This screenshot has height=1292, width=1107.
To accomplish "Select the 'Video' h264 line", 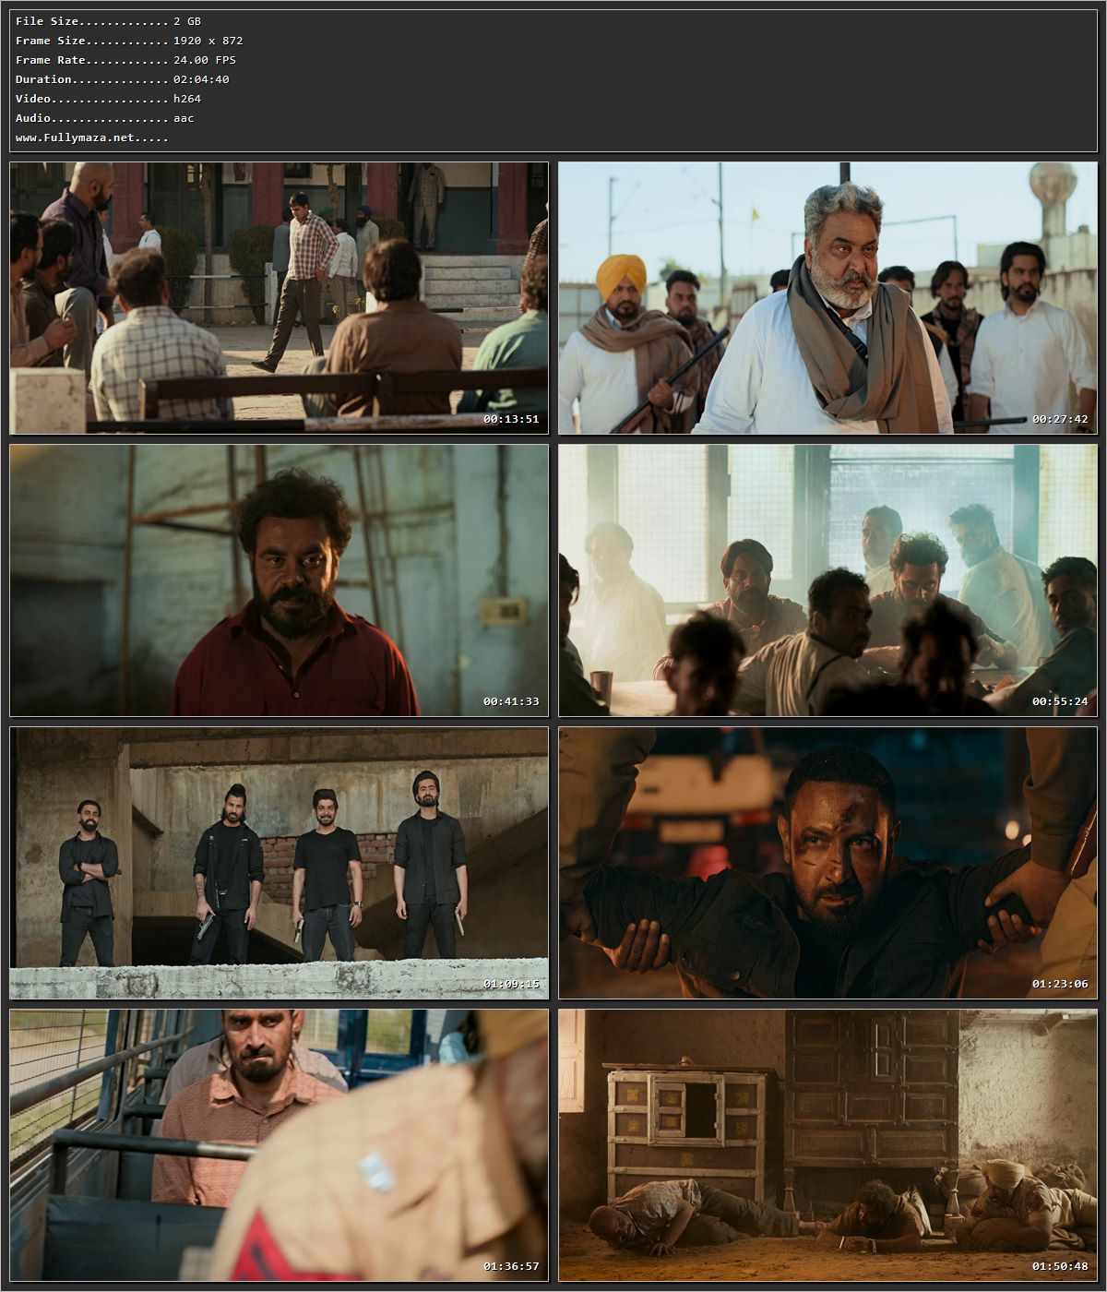I will pos(108,99).
